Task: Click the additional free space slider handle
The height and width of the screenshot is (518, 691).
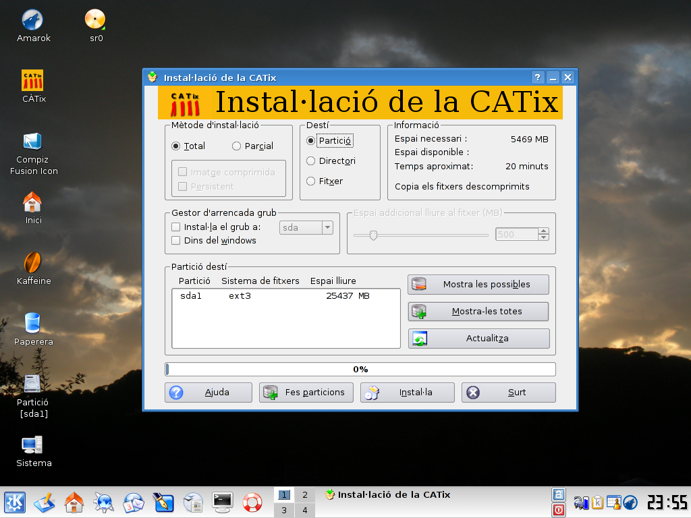Action: (x=373, y=235)
